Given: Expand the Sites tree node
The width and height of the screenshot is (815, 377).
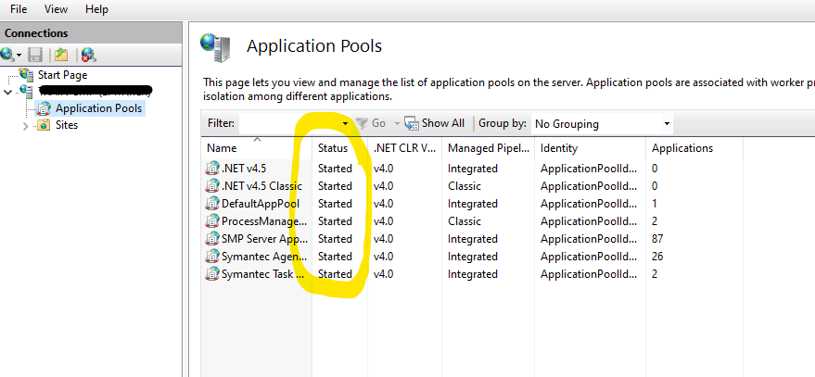Looking at the screenshot, I should pyautogui.click(x=25, y=126).
